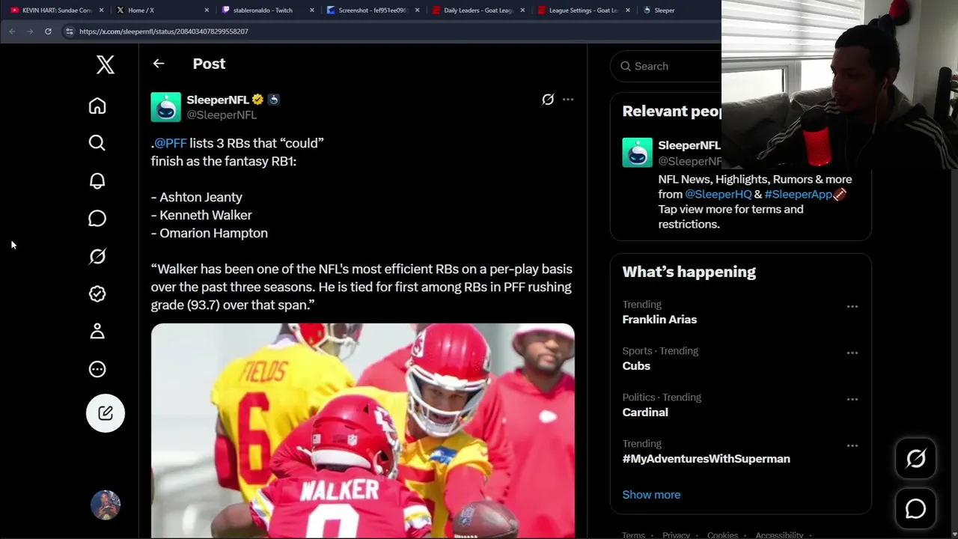Click the affiliate badge beside the verified checkmark
The image size is (958, 539).
click(273, 100)
